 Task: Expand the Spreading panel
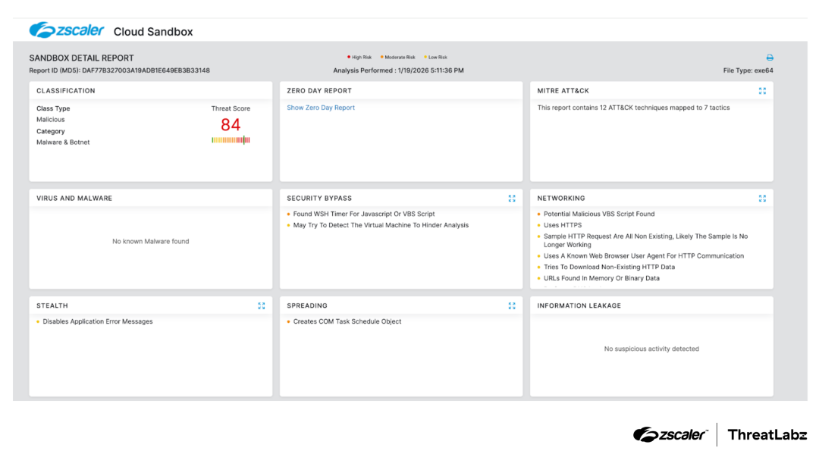click(512, 306)
